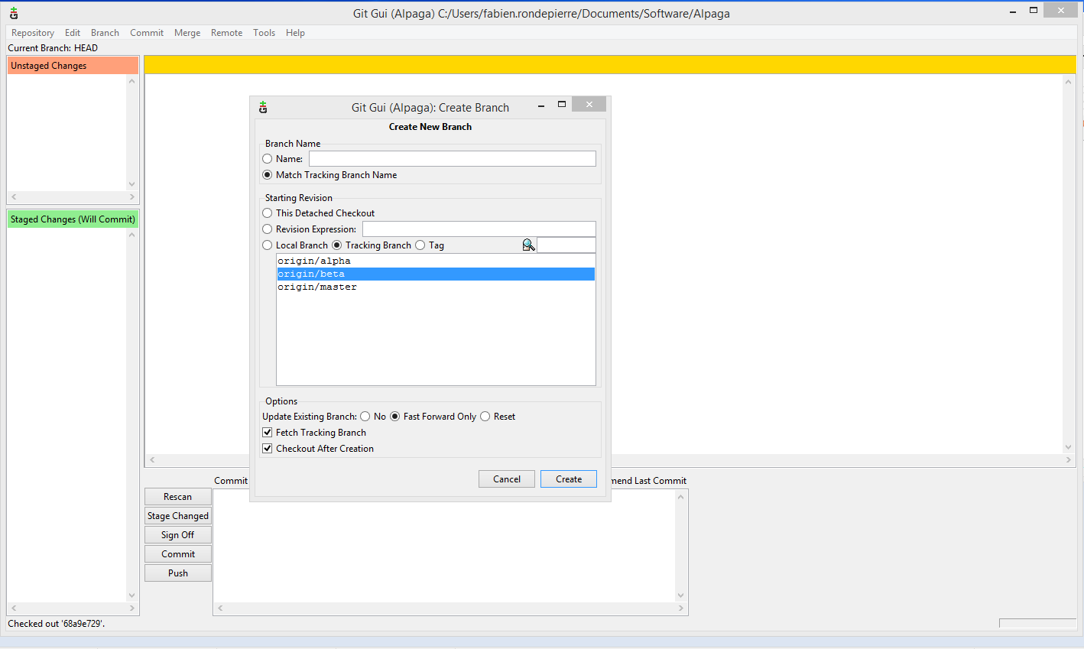Viewport: 1084px width, 649px height.
Task: Click the branch filter search field
Action: point(566,245)
